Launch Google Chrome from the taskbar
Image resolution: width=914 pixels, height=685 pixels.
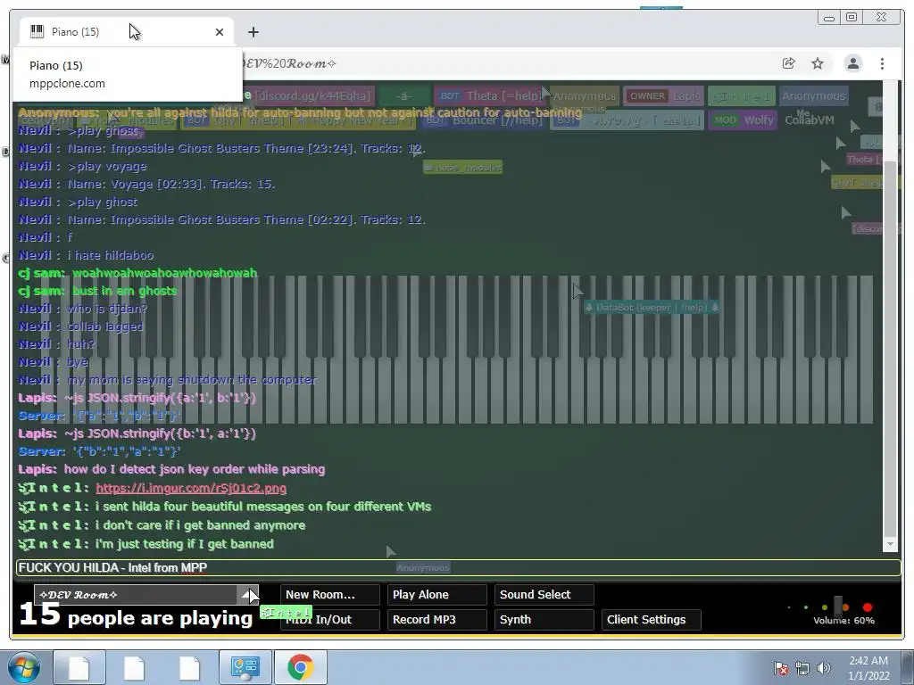[300, 667]
